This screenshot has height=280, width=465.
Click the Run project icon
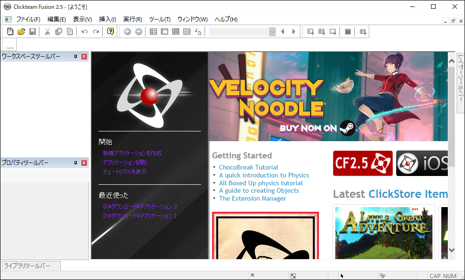pyautogui.click(x=311, y=32)
